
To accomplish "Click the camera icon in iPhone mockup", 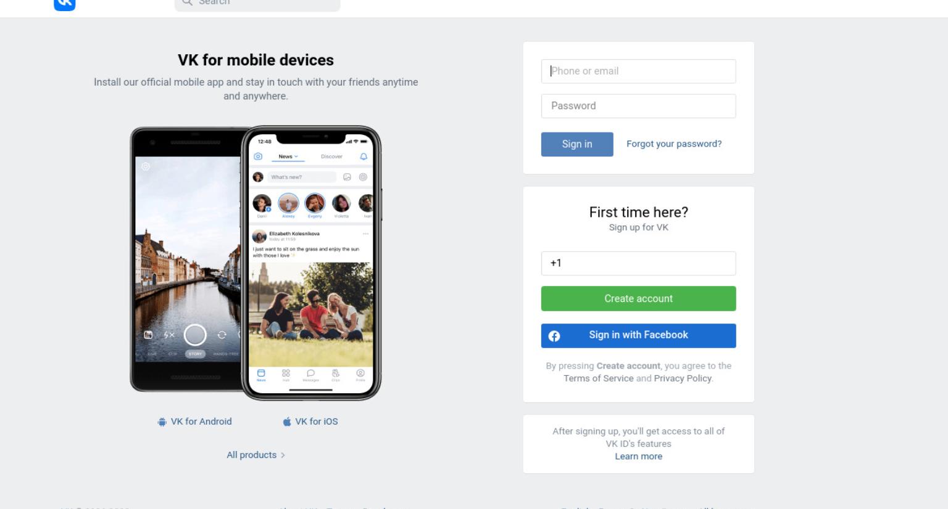I will click(x=258, y=157).
